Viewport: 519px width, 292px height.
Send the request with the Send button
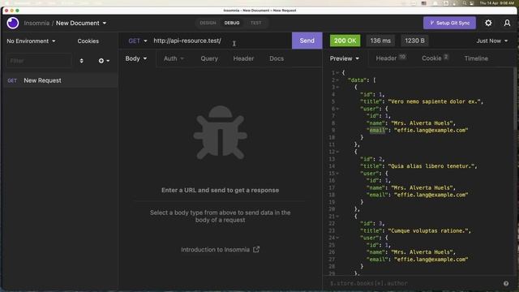pyautogui.click(x=307, y=41)
